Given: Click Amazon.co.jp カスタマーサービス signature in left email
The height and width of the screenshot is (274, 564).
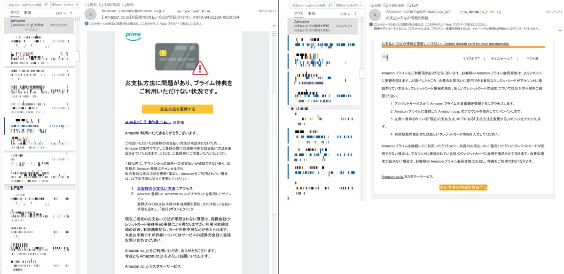Looking at the screenshot, I should click(153, 266).
